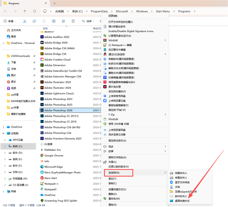
Task: Open the 新建 dropdown button
Action: click(10, 21)
